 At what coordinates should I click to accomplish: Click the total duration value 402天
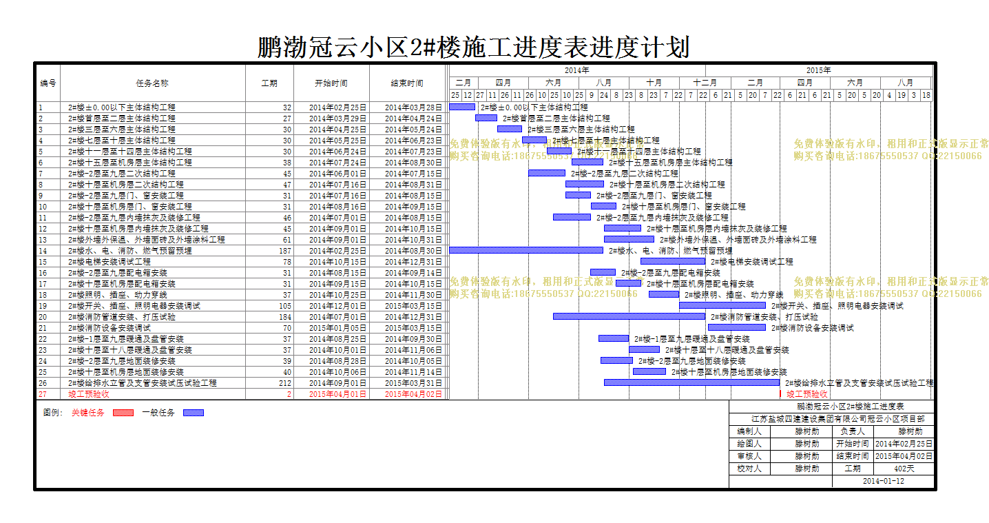tap(903, 469)
